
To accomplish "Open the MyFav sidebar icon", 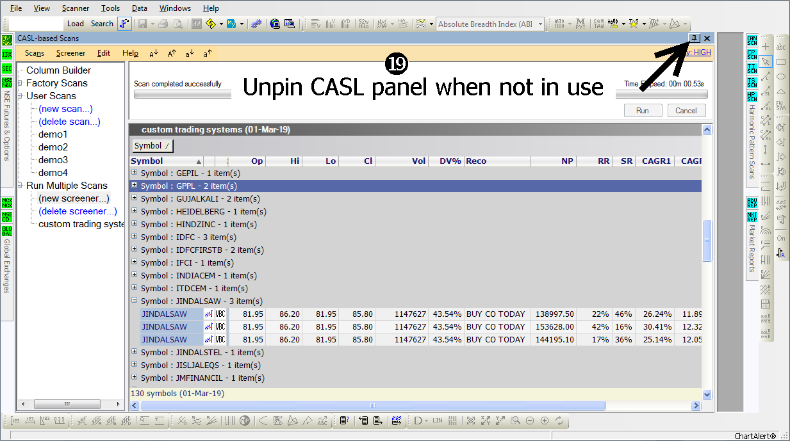I will click(7, 40).
